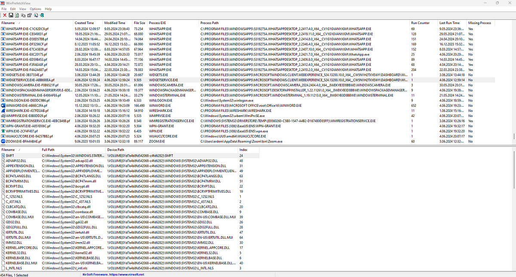This screenshot has width=516, height=277.
Task: Sort by the Index column header
Action: coord(249,149)
